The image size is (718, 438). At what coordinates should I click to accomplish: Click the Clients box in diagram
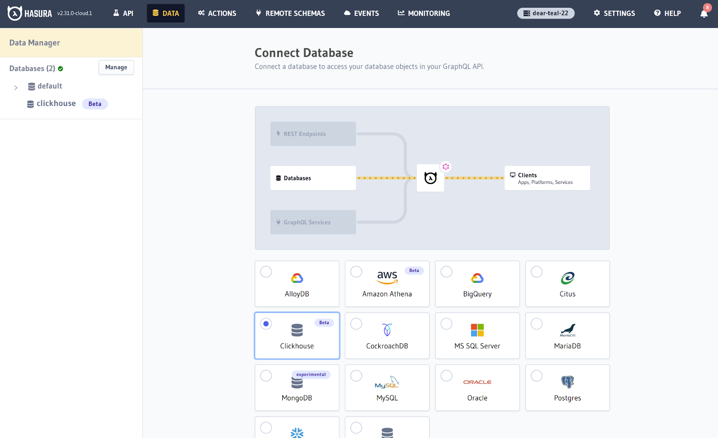(x=547, y=178)
